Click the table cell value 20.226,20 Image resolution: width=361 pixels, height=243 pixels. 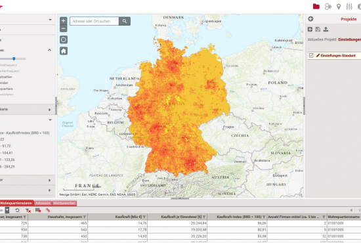pyautogui.click(x=198, y=236)
